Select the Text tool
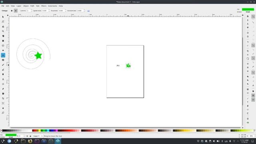The height and width of the screenshot is (144, 256). 3,79
